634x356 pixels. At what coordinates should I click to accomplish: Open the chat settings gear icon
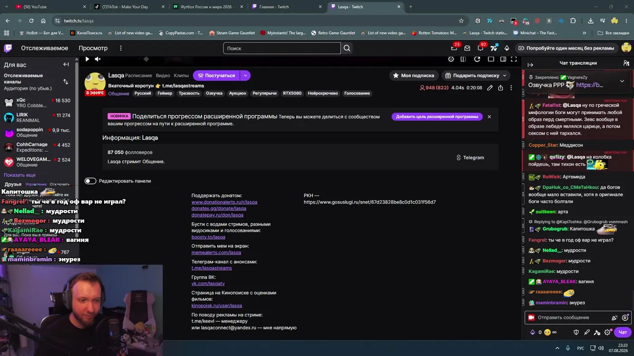pyautogui.click(x=608, y=332)
